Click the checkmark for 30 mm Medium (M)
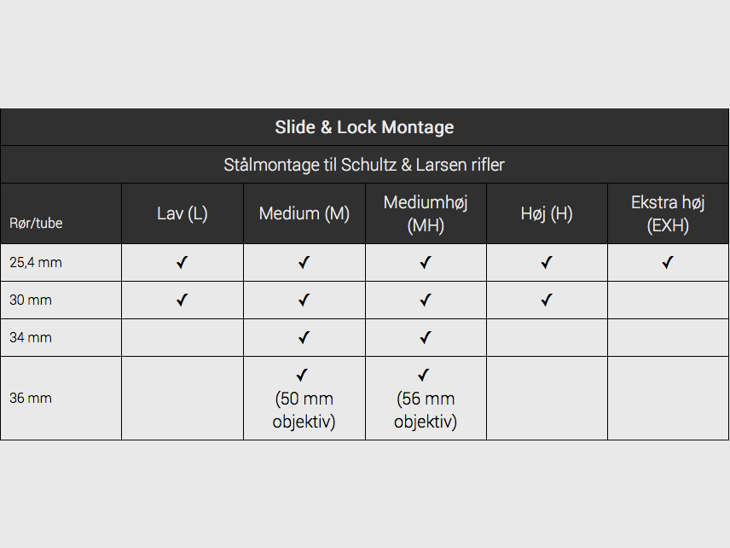 coord(304,300)
